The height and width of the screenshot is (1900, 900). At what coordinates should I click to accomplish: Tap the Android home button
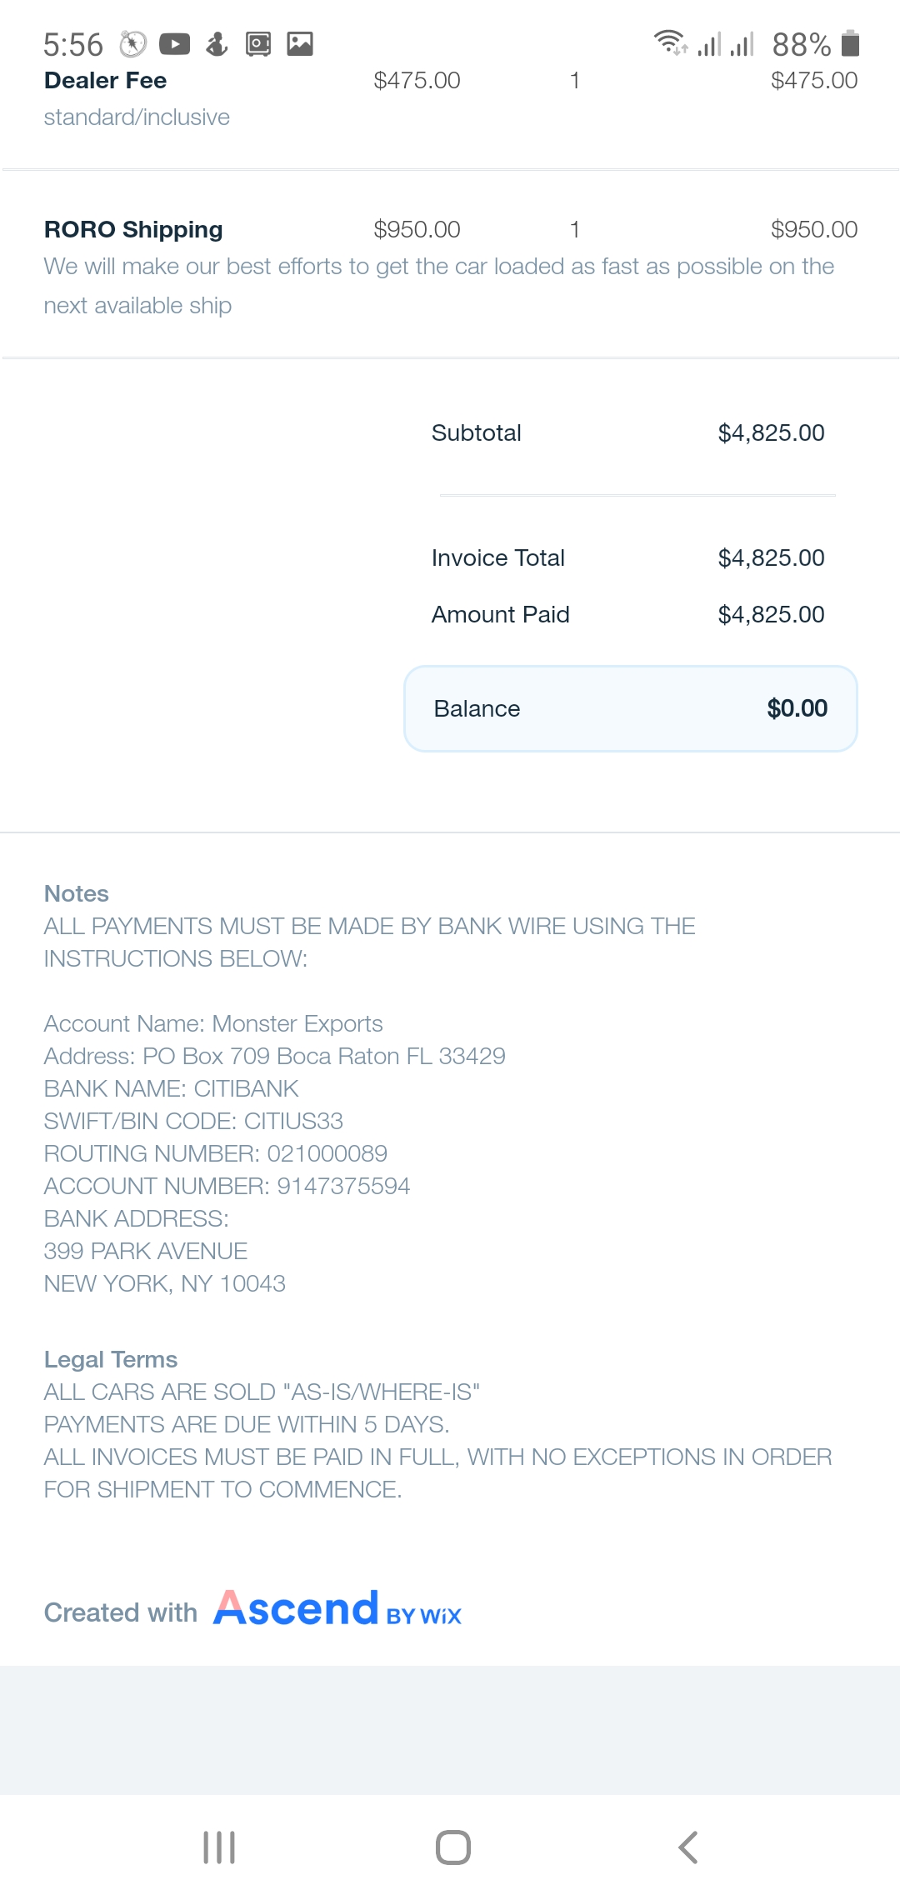(453, 1847)
